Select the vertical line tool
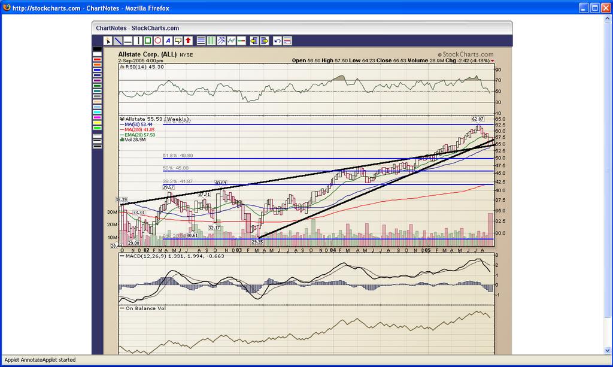 [x=138, y=41]
